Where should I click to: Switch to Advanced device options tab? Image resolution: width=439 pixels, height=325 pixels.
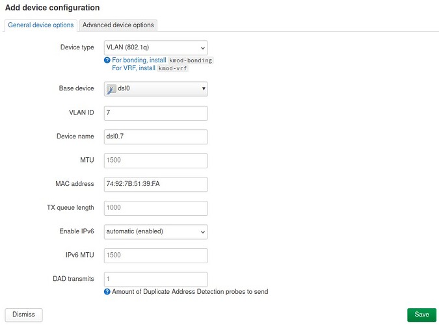118,25
